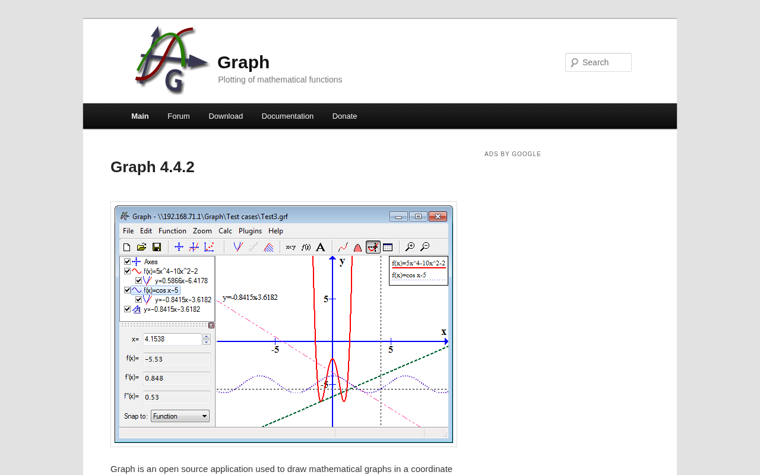The width and height of the screenshot is (760, 475).
Task: Uncheck the Axes checkbox in function list
Action: [x=127, y=261]
